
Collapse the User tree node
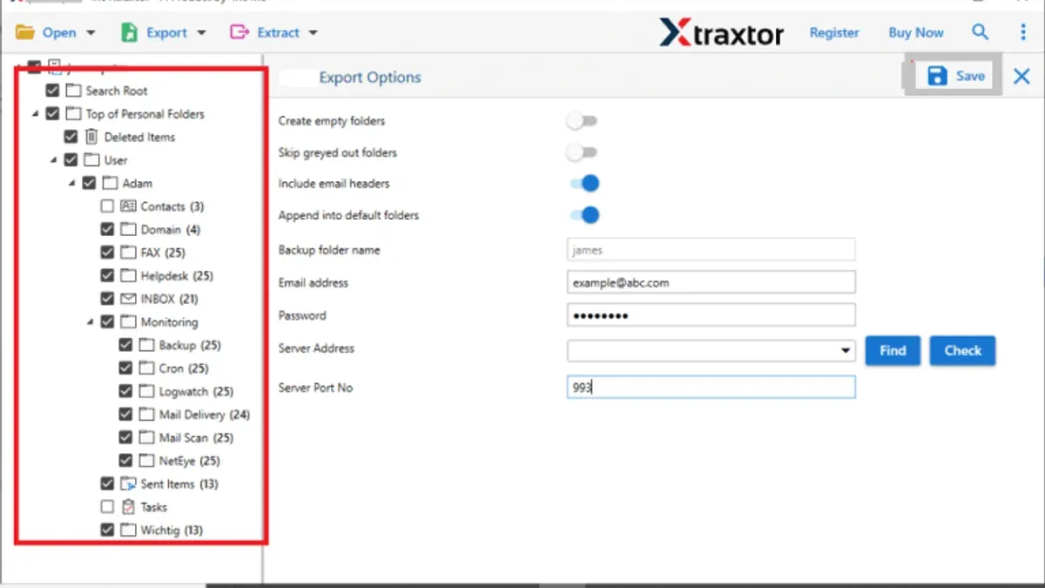click(x=53, y=160)
